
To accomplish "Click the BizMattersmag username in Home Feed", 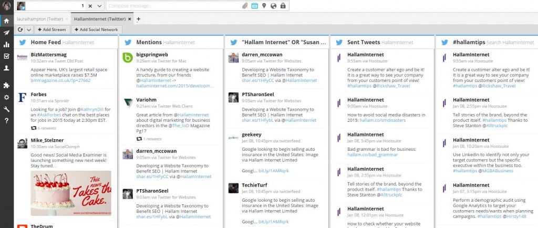I will pos(49,55).
